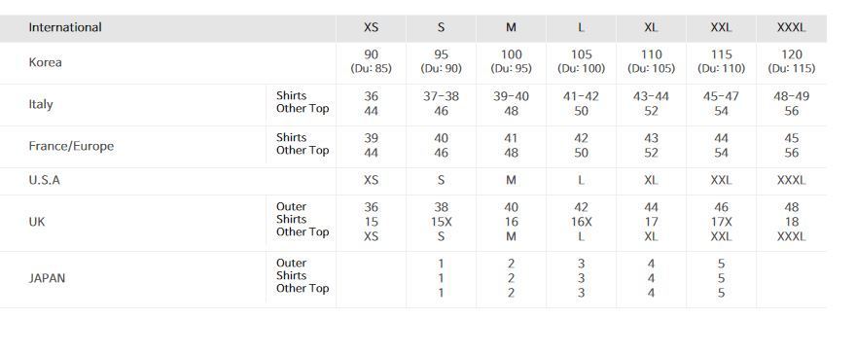Image resolution: width=856 pixels, height=354 pixels.
Task: Click the France/Europe row label
Action: (72, 146)
